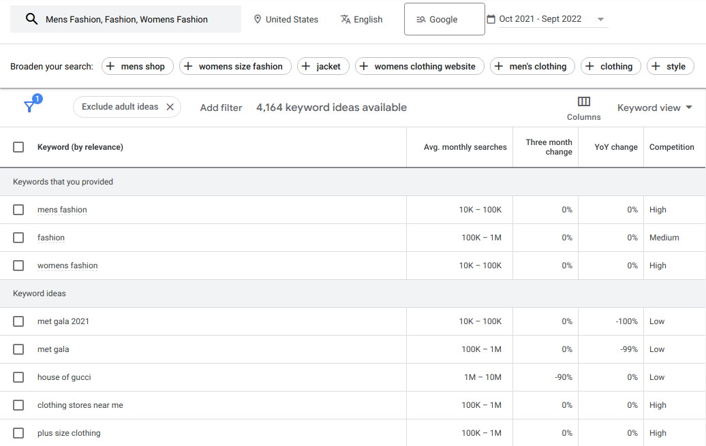Screen dimensions: 706x446
Task: Open the Keyword view dropdown
Action: coord(654,107)
